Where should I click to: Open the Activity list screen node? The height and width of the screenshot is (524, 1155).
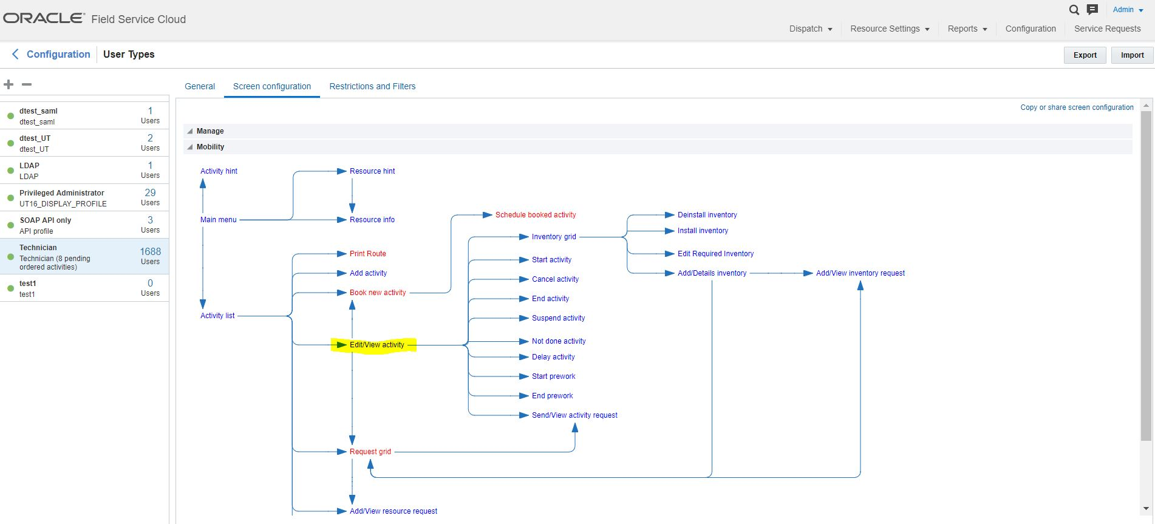pyautogui.click(x=217, y=316)
